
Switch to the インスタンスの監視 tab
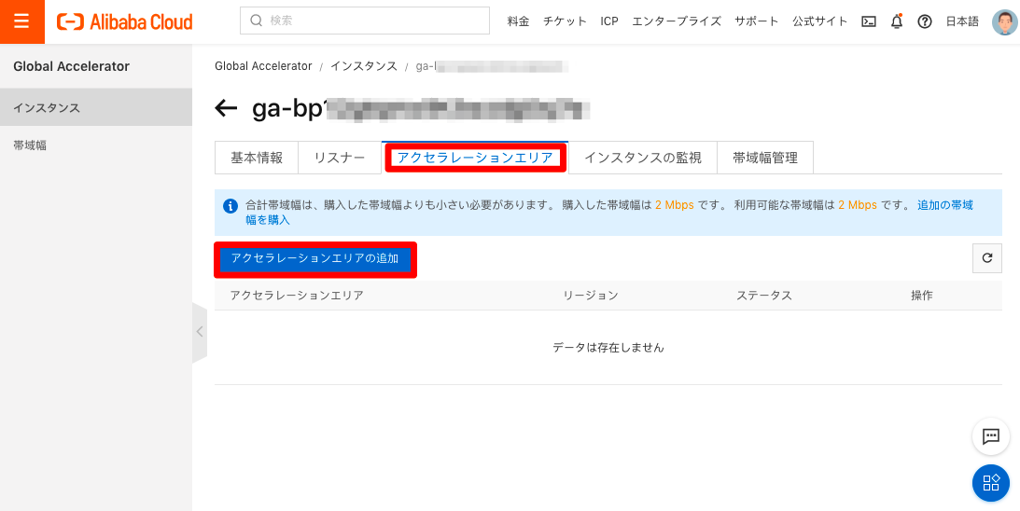(x=643, y=158)
